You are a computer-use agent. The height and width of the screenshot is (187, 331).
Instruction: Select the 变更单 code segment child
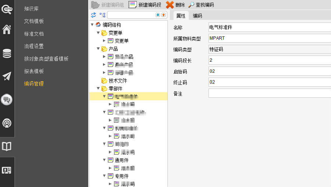tap(121, 41)
